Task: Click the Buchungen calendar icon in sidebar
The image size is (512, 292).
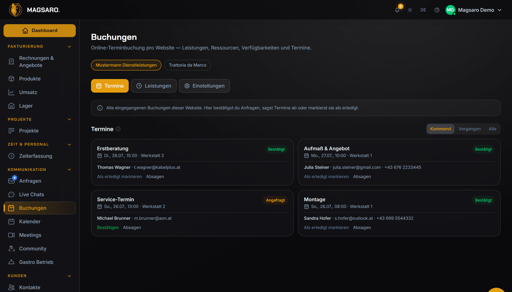Action: tap(11, 208)
